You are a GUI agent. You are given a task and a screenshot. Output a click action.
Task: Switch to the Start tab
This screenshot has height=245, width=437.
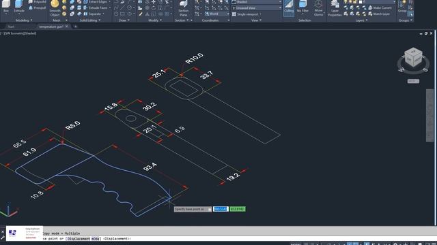pos(11,27)
